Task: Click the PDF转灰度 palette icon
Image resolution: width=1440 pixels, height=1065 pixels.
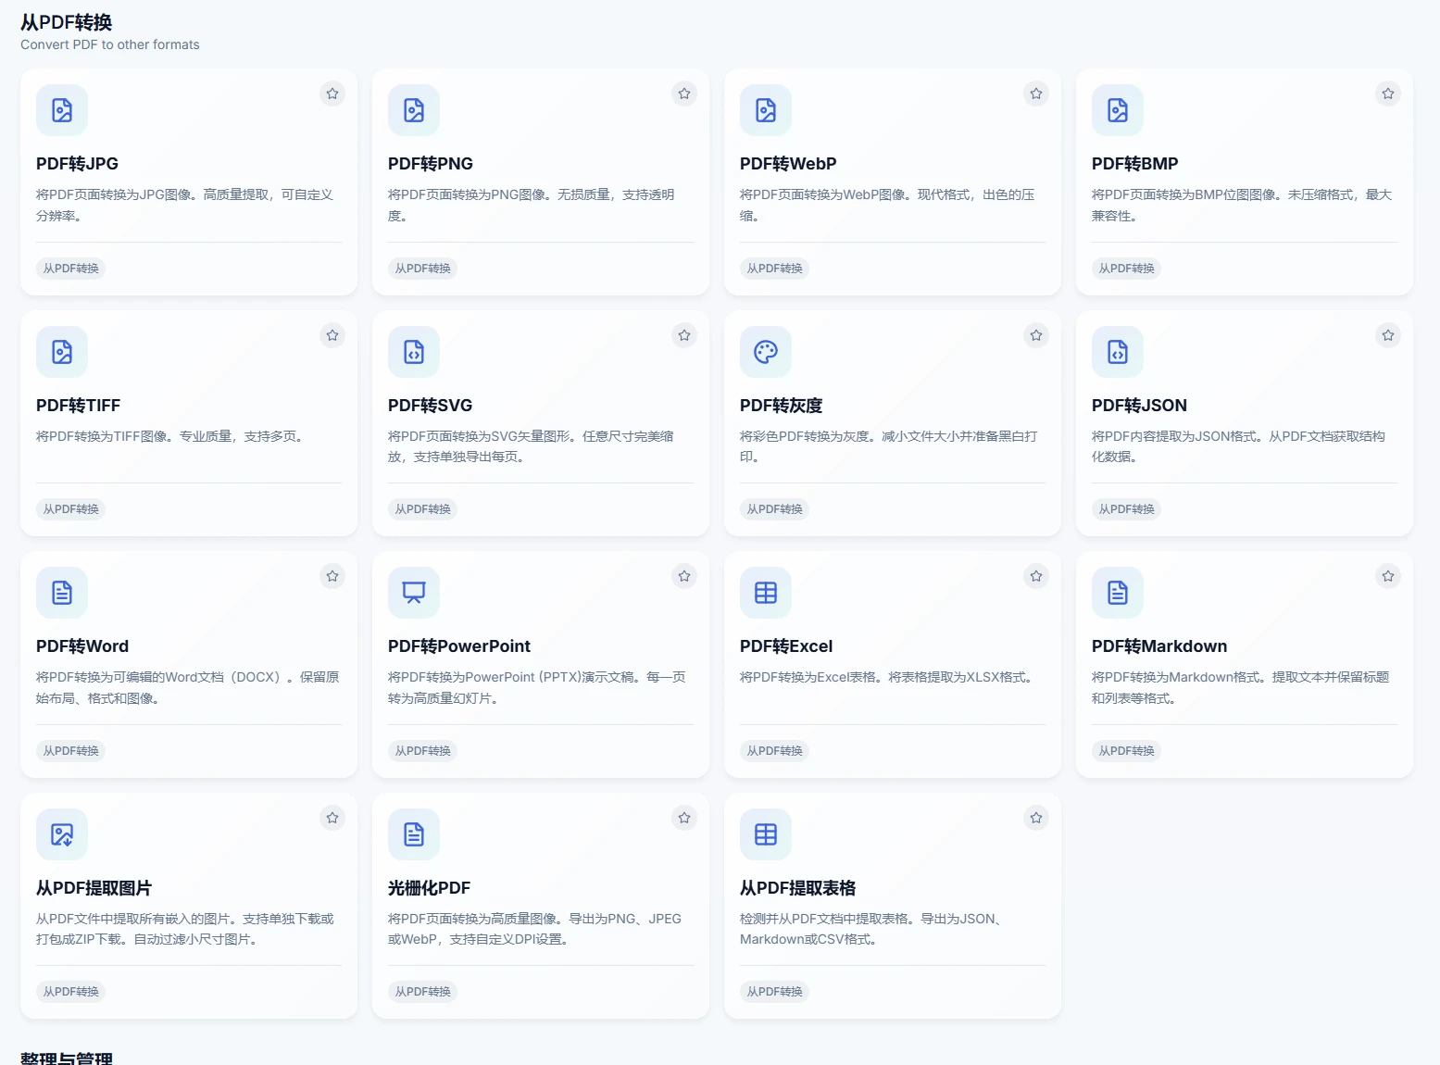Action: coord(766,352)
